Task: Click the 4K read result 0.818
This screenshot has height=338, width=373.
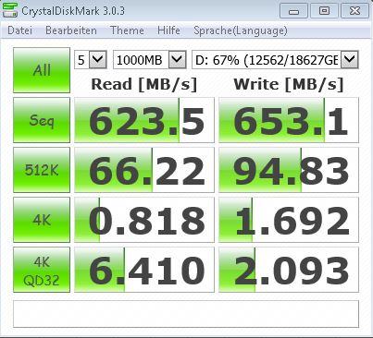Action: [x=144, y=220]
